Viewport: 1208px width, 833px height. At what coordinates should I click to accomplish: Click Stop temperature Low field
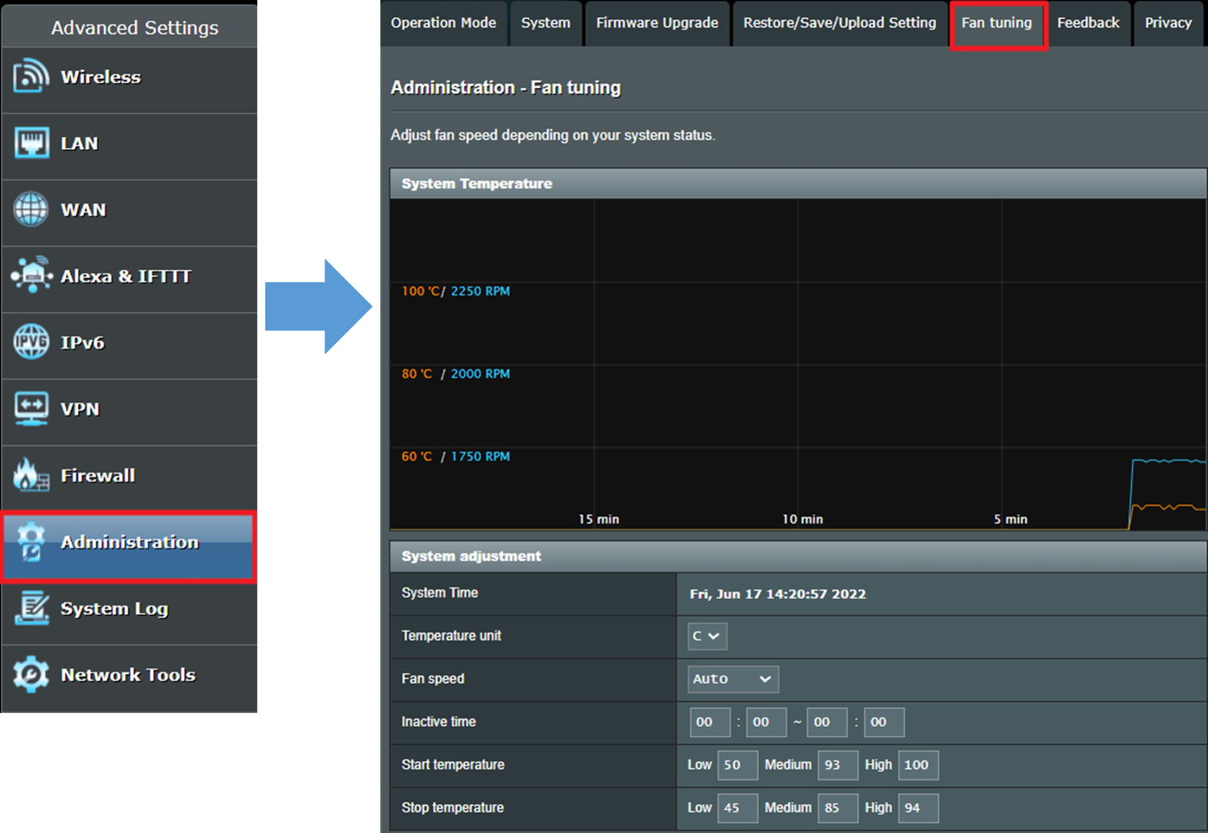[737, 808]
